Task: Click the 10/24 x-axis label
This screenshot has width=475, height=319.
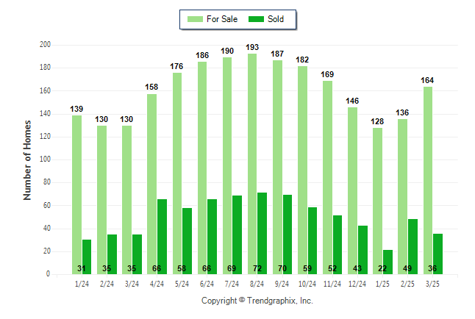Action: 307,284
